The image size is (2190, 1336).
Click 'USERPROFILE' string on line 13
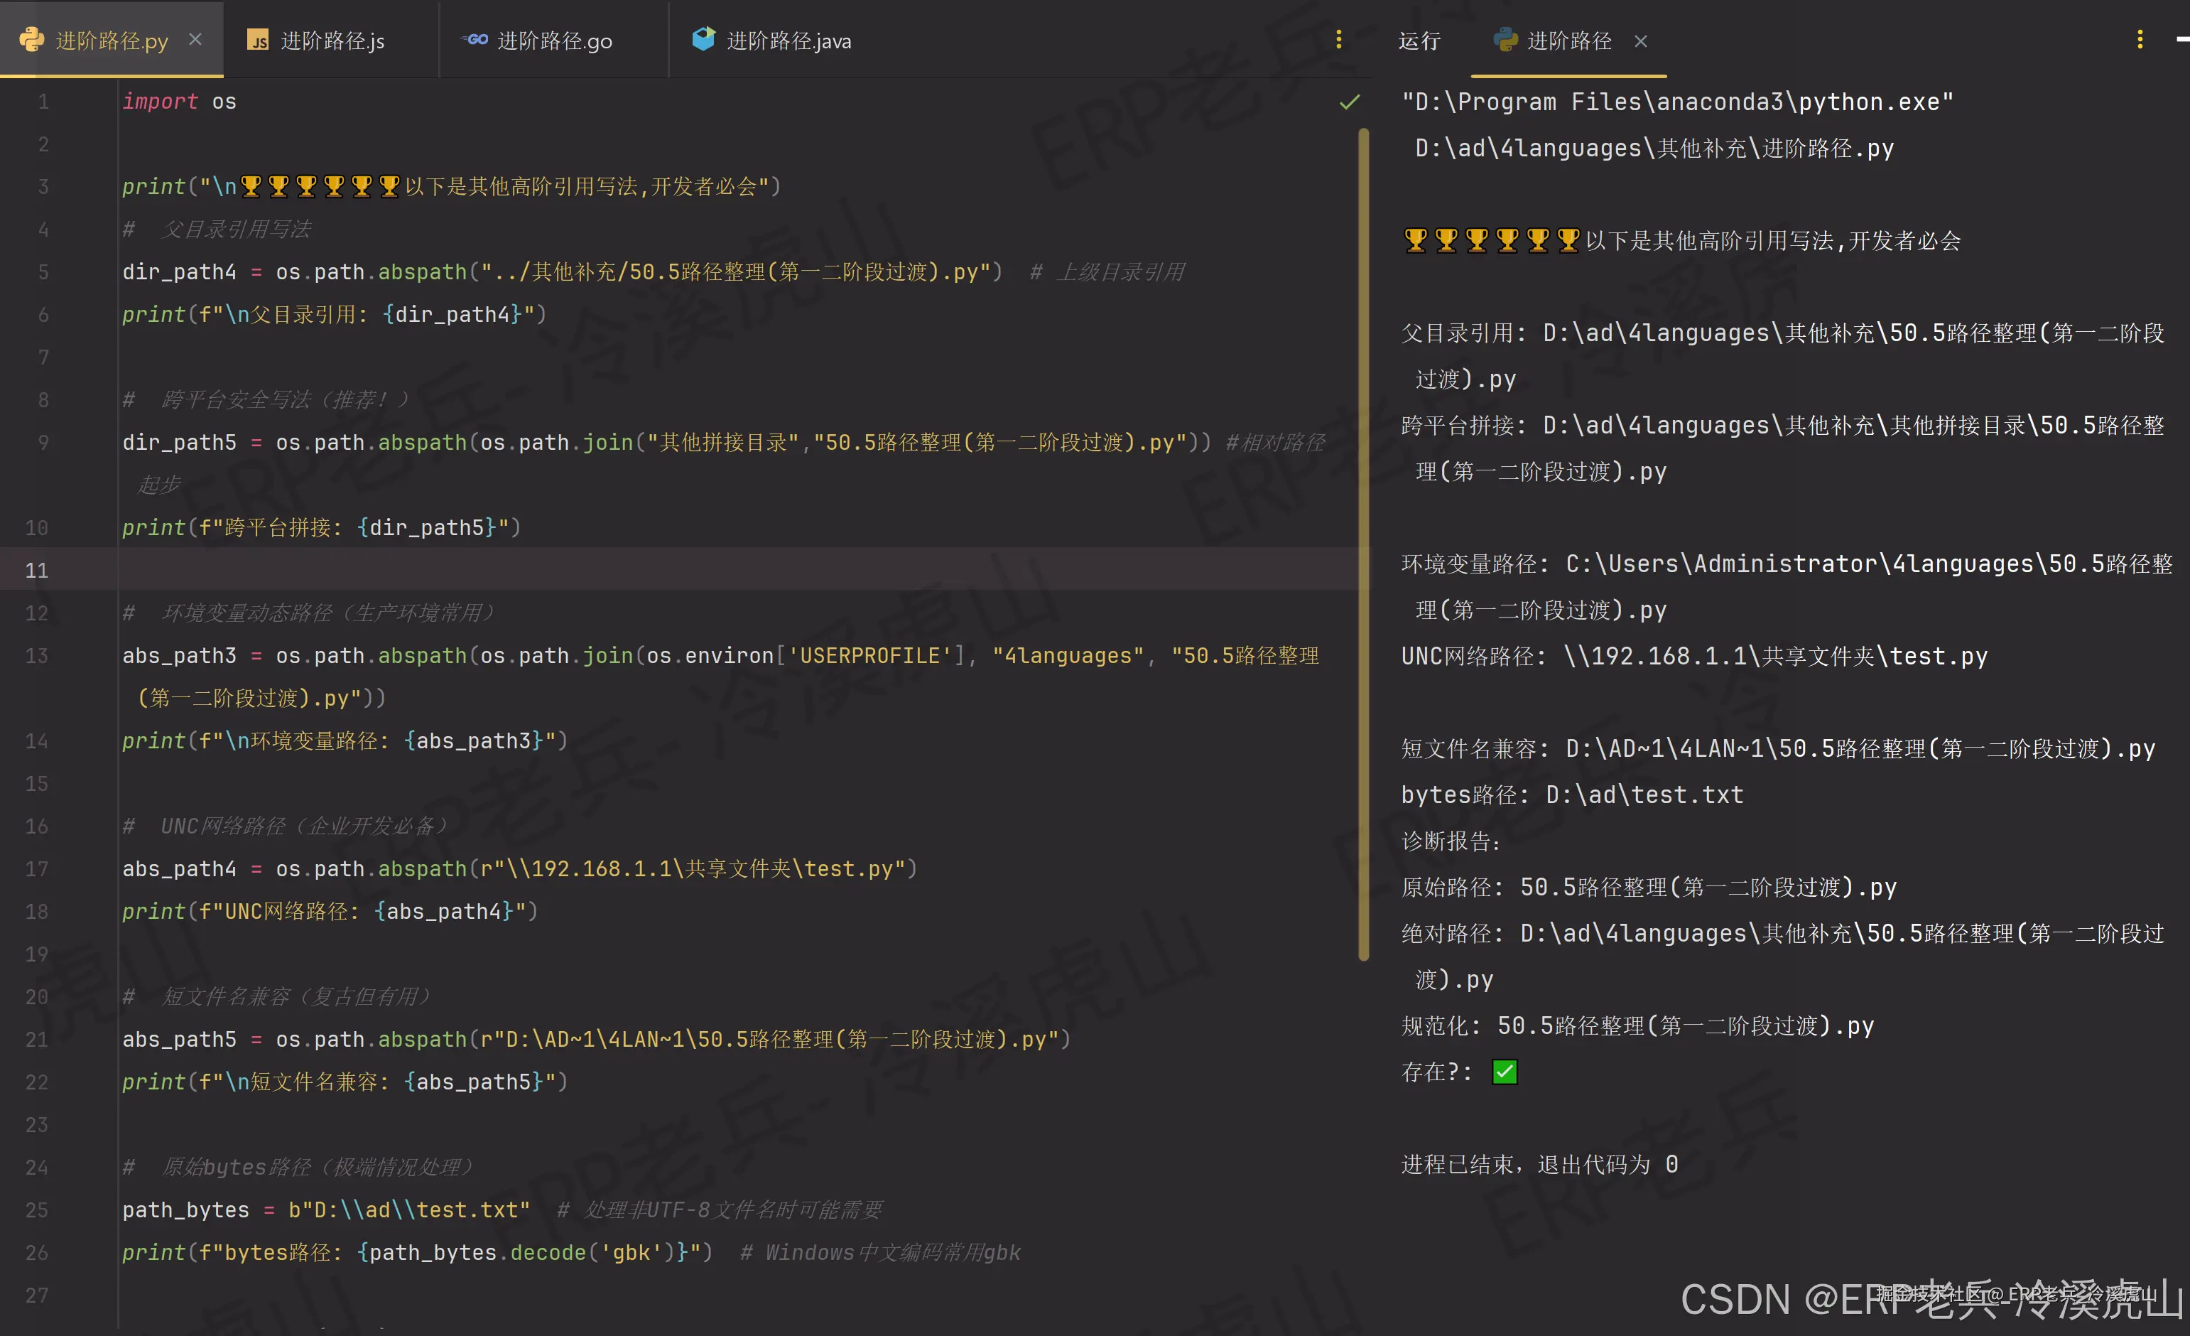tap(869, 656)
